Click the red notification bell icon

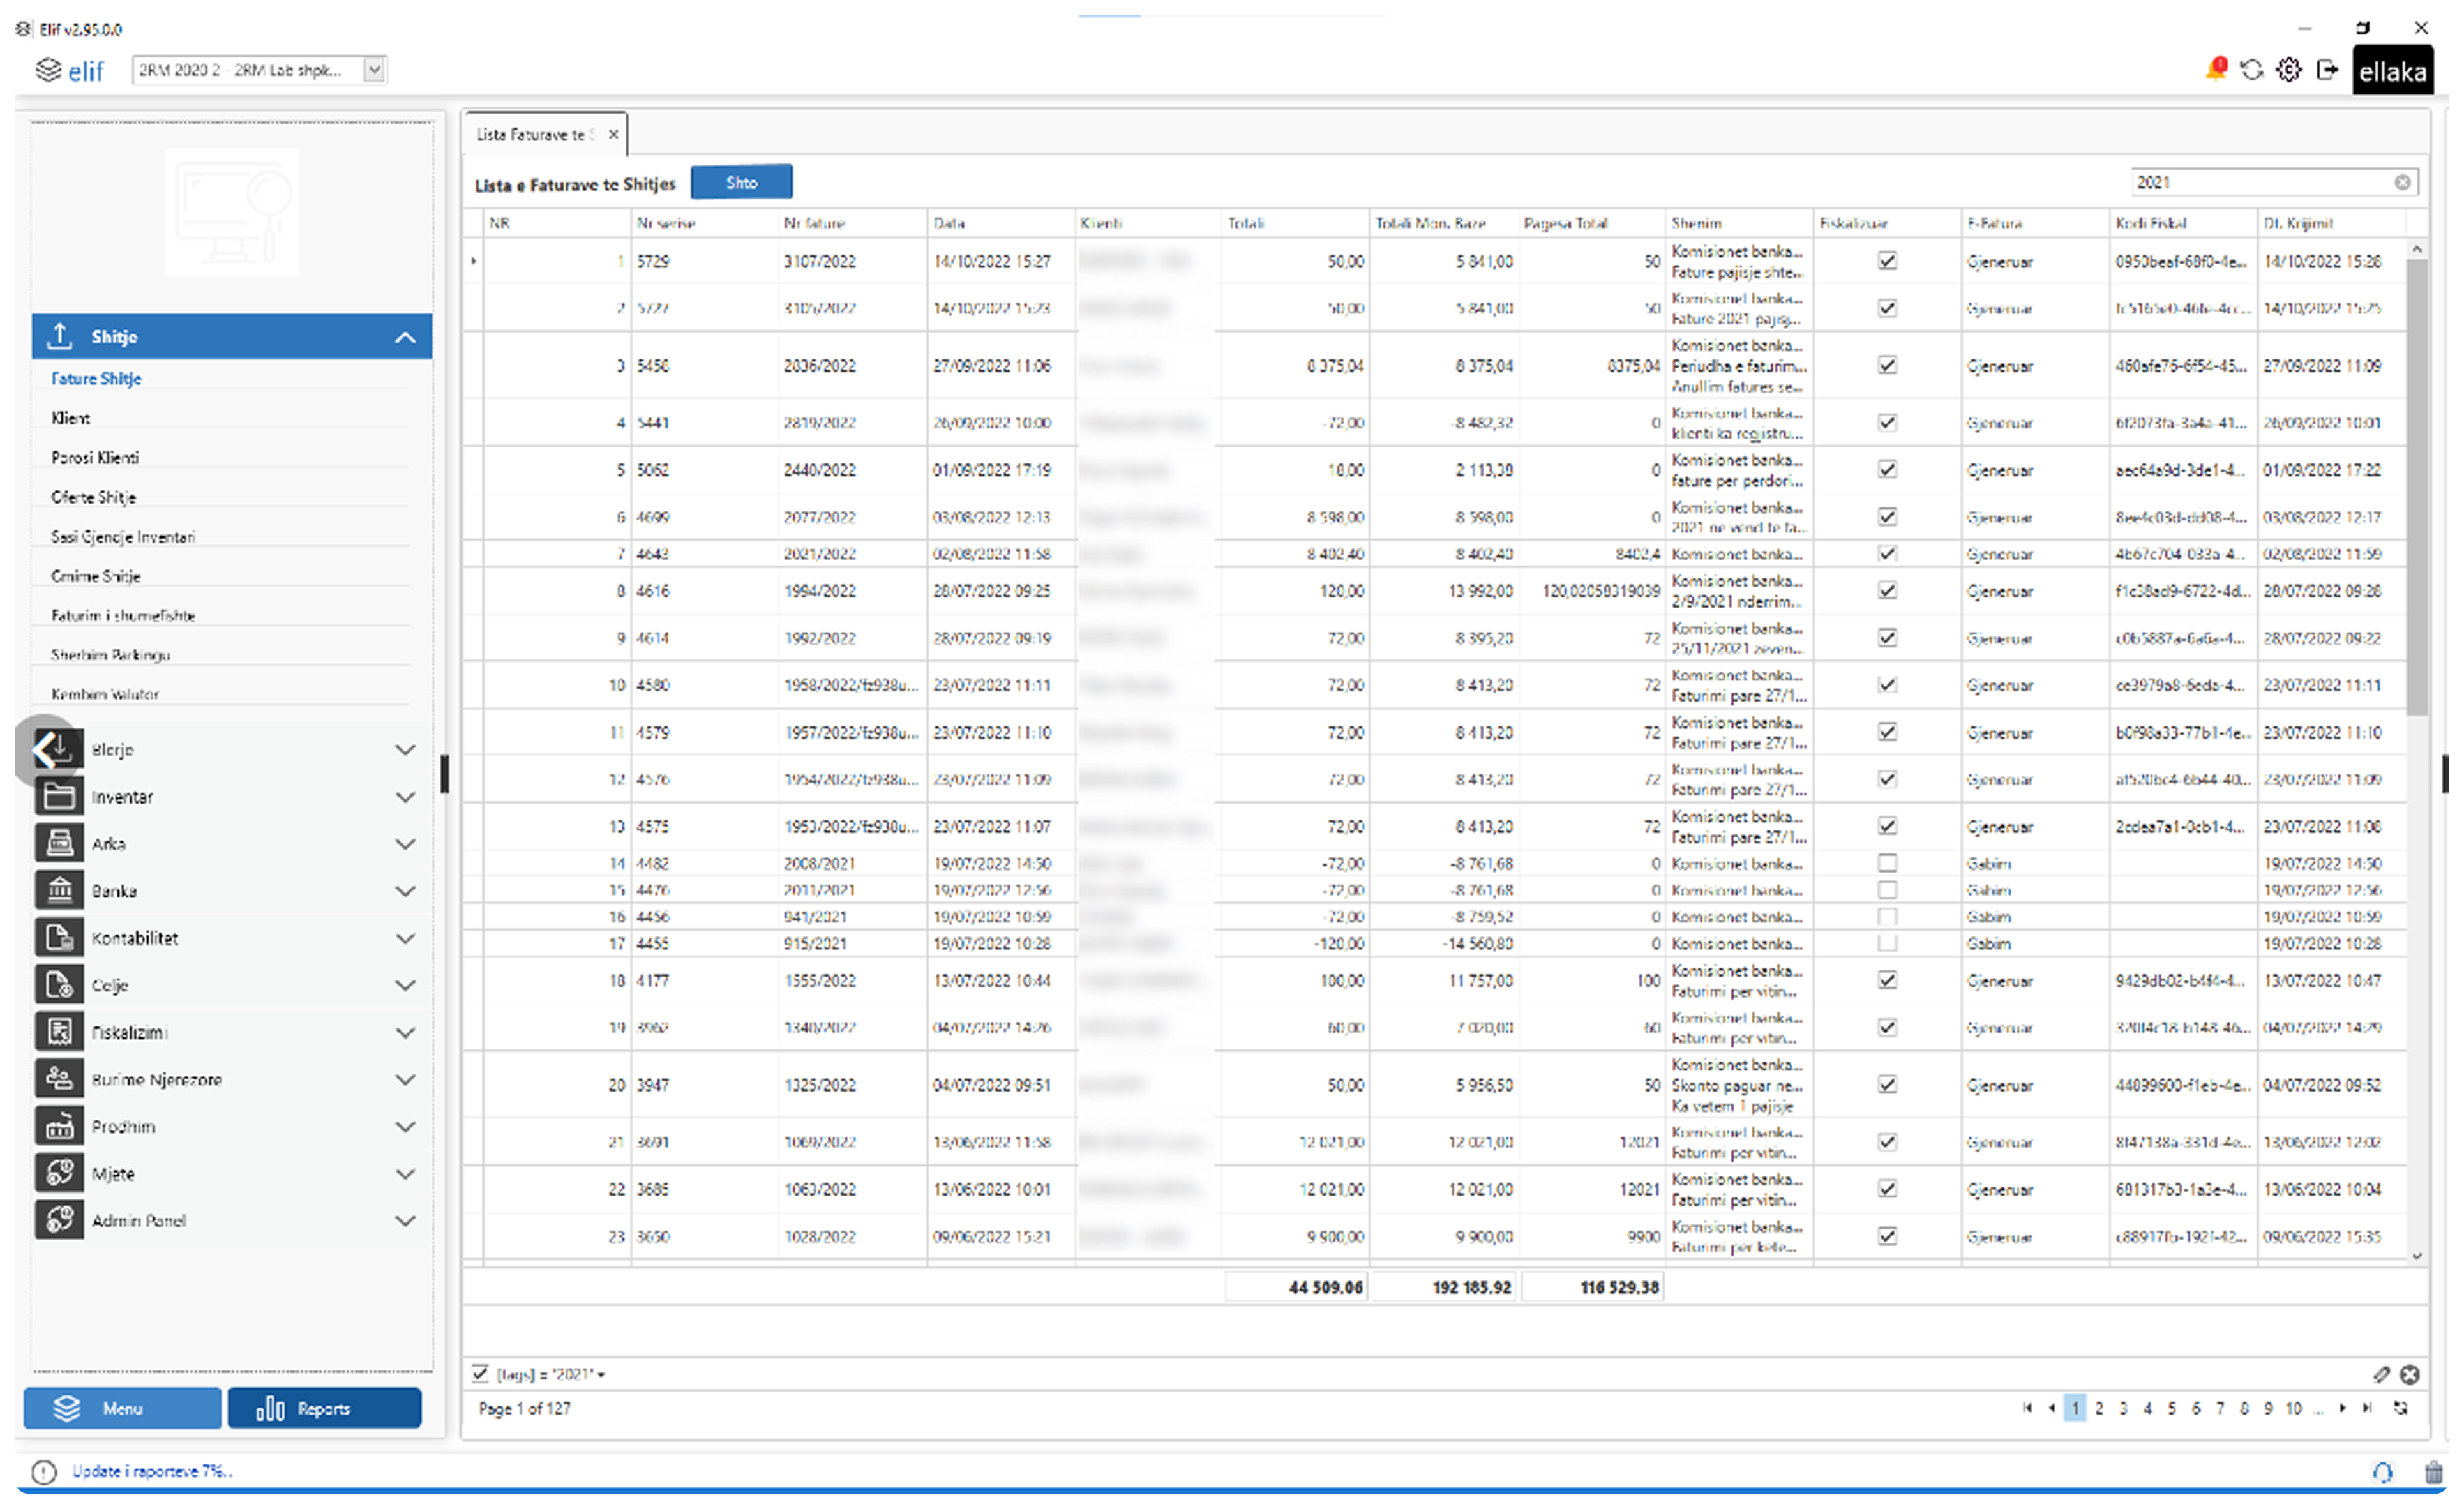pos(2216,69)
